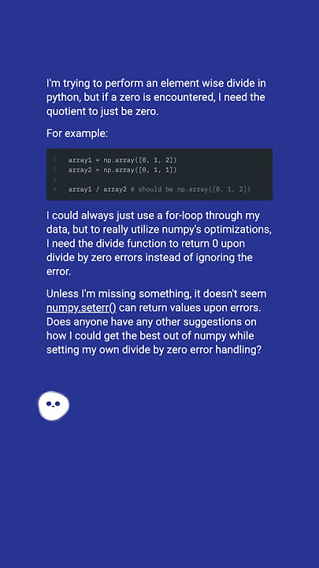Click the line 'Does anyone have any other suggestions'

click(x=151, y=322)
